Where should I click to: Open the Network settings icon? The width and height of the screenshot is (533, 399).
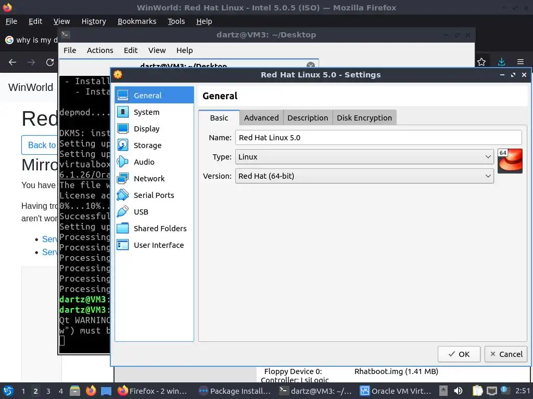[123, 179]
